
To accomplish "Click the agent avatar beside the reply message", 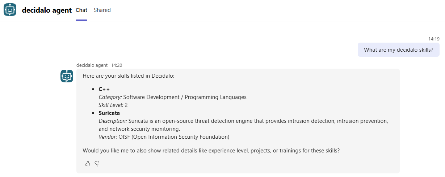I will coord(67,76).
